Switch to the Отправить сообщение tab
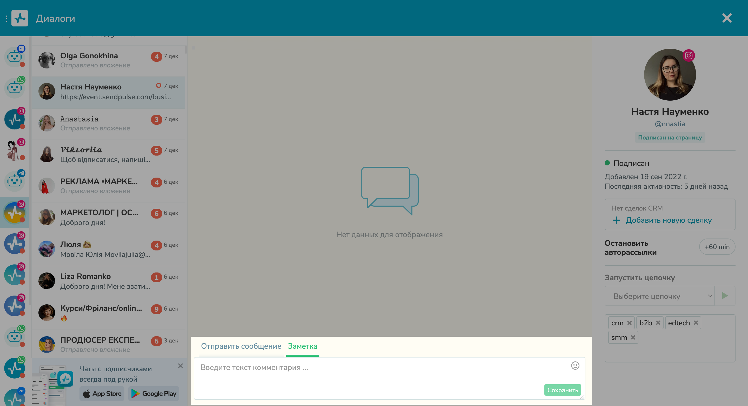 [x=241, y=346]
